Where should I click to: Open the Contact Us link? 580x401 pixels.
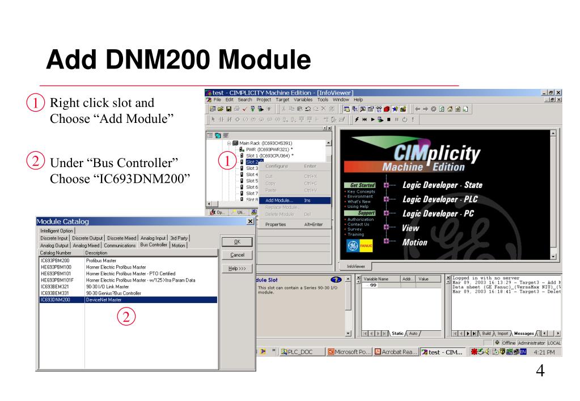(x=358, y=224)
